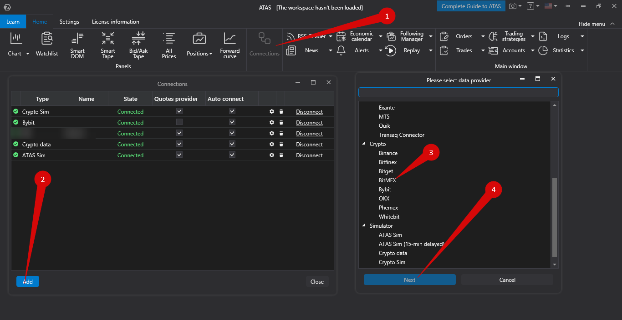Click the Connections icon in ribbon
Viewport: 622px width, 320px height.
[265, 38]
